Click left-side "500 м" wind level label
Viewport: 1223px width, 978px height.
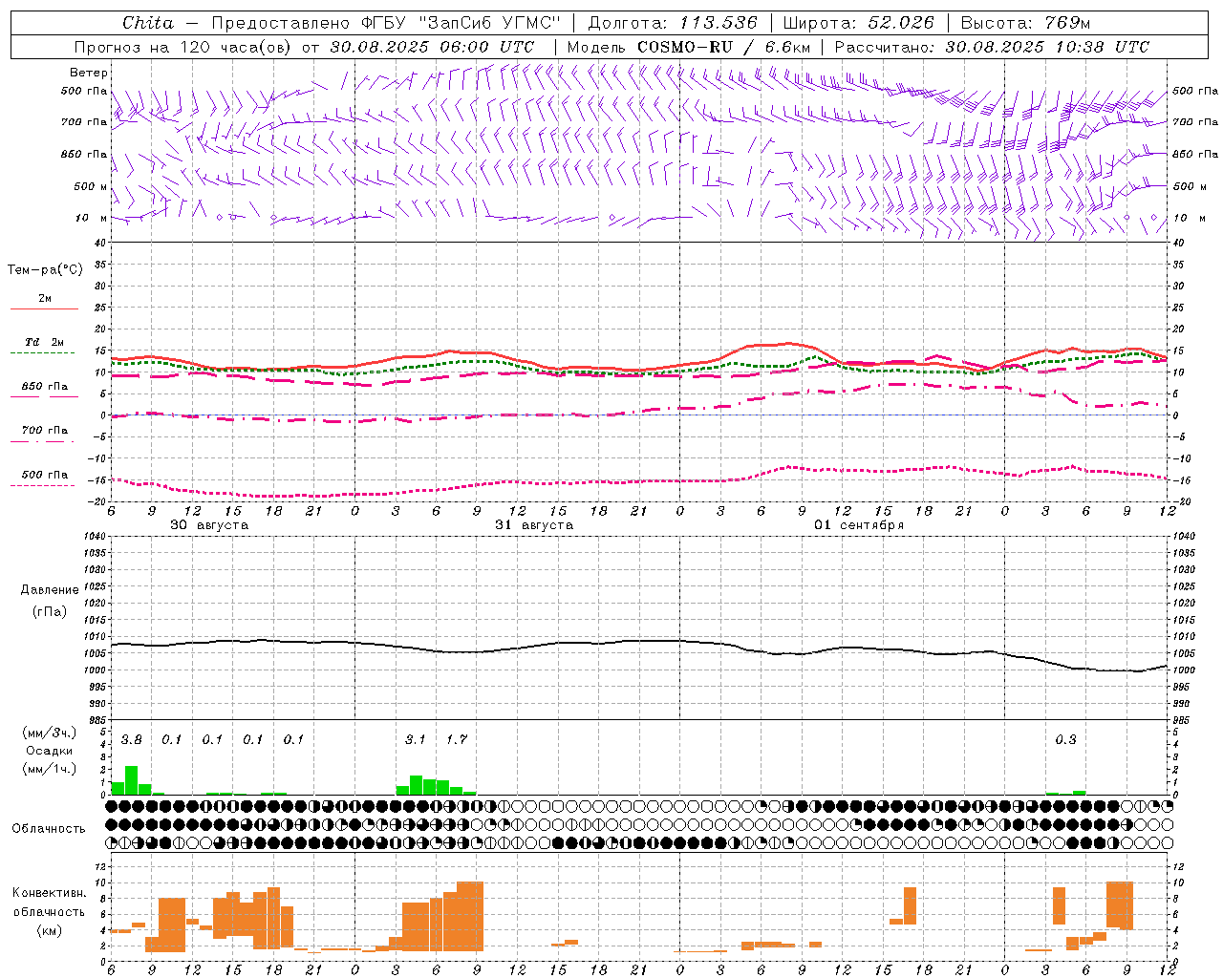91,186
